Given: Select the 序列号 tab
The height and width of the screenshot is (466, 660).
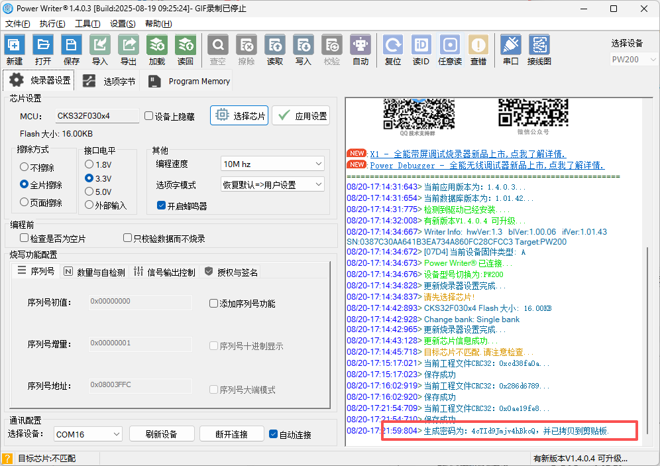Looking at the screenshot, I should 36,271.
